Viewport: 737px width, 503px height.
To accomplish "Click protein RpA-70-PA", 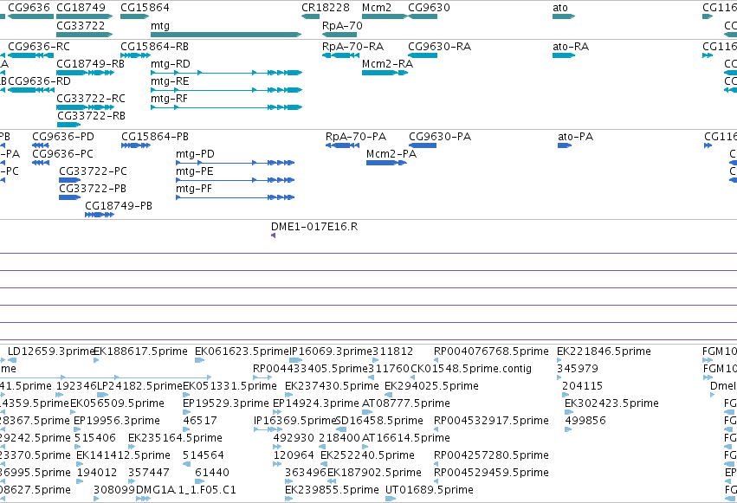I will tap(343, 145).
